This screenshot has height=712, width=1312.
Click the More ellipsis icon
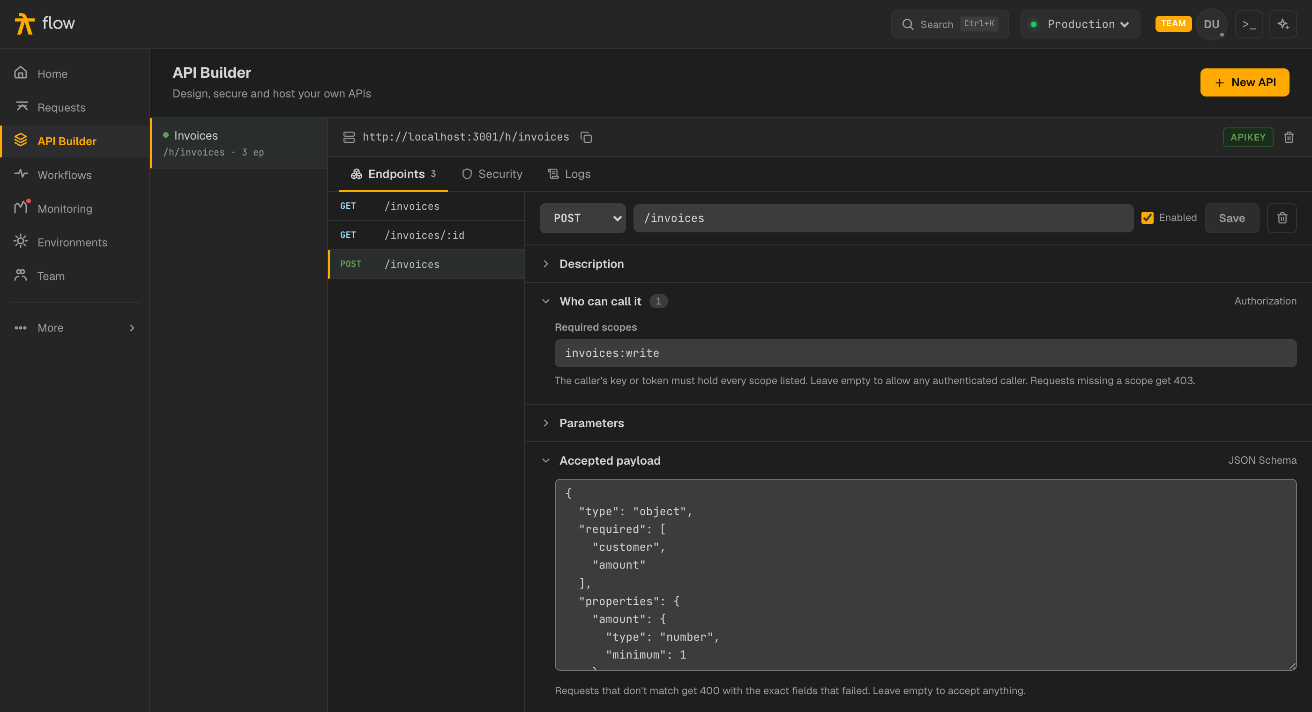(x=20, y=327)
